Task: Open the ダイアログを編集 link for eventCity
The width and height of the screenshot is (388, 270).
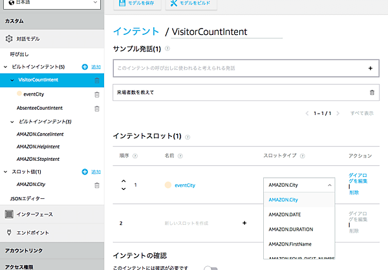Action: click(x=360, y=179)
